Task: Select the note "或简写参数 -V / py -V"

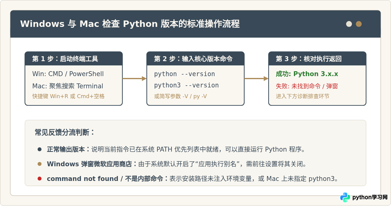Action: pyautogui.click(x=181, y=96)
